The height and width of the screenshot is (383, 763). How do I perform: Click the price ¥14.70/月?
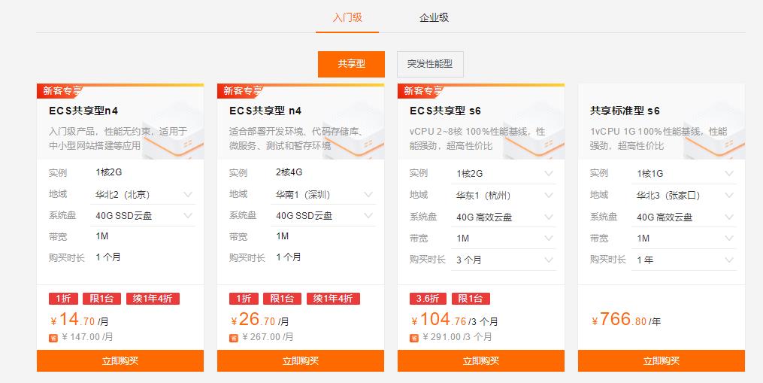[80, 320]
